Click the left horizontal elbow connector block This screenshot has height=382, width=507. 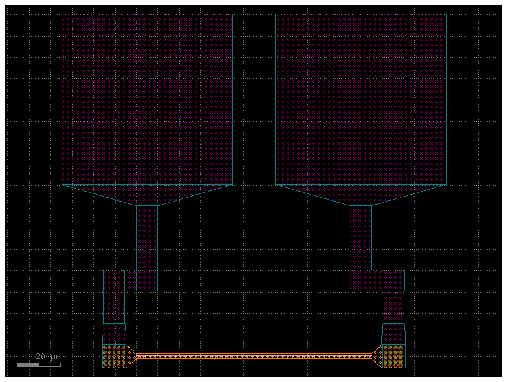[130, 280]
